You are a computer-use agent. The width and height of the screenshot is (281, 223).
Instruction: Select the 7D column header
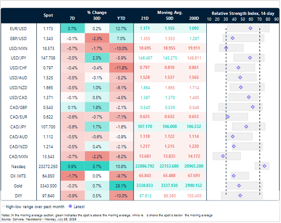pos(73,19)
